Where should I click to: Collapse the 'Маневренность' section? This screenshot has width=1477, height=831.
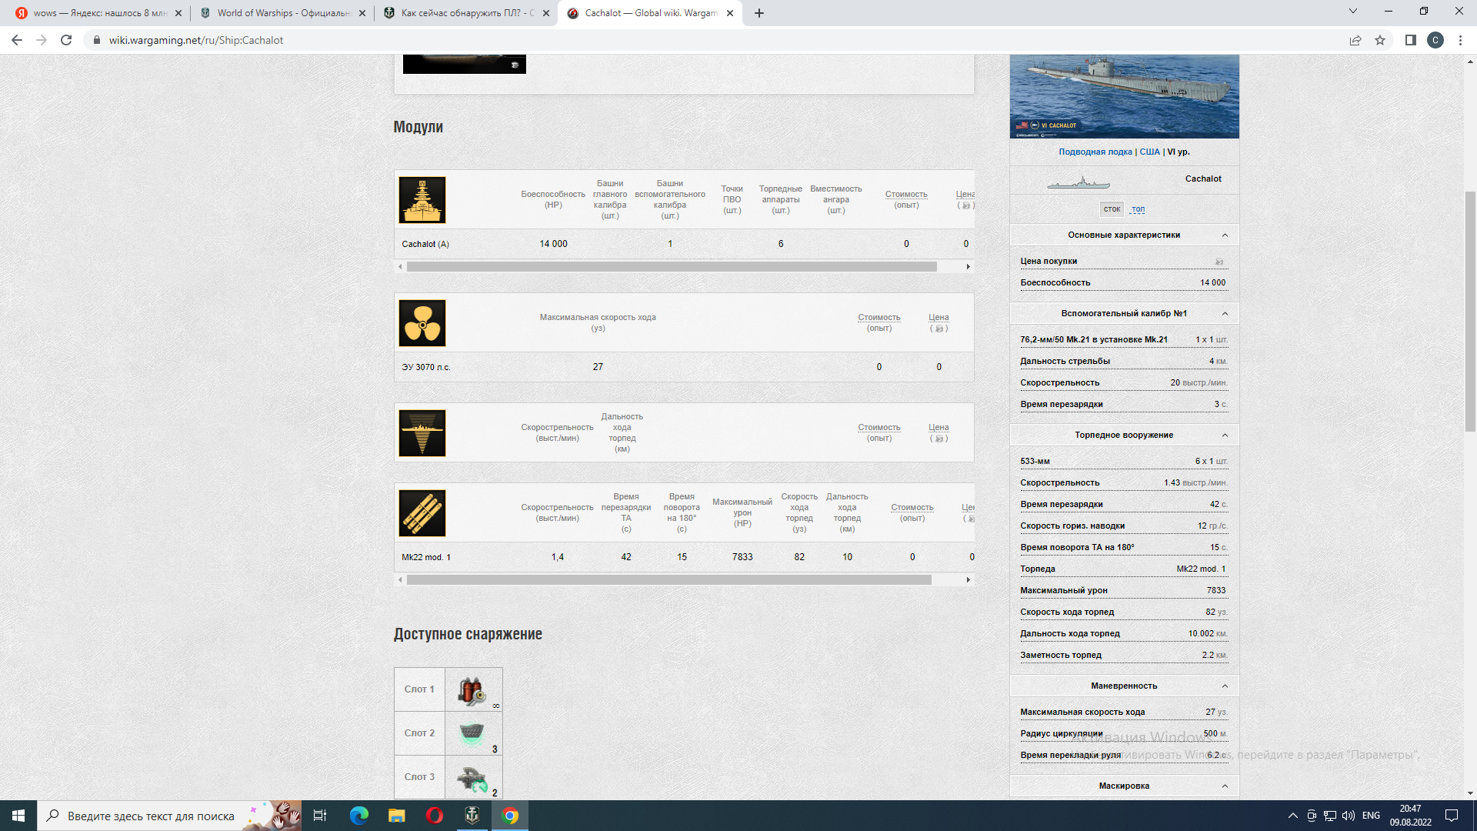[1225, 686]
